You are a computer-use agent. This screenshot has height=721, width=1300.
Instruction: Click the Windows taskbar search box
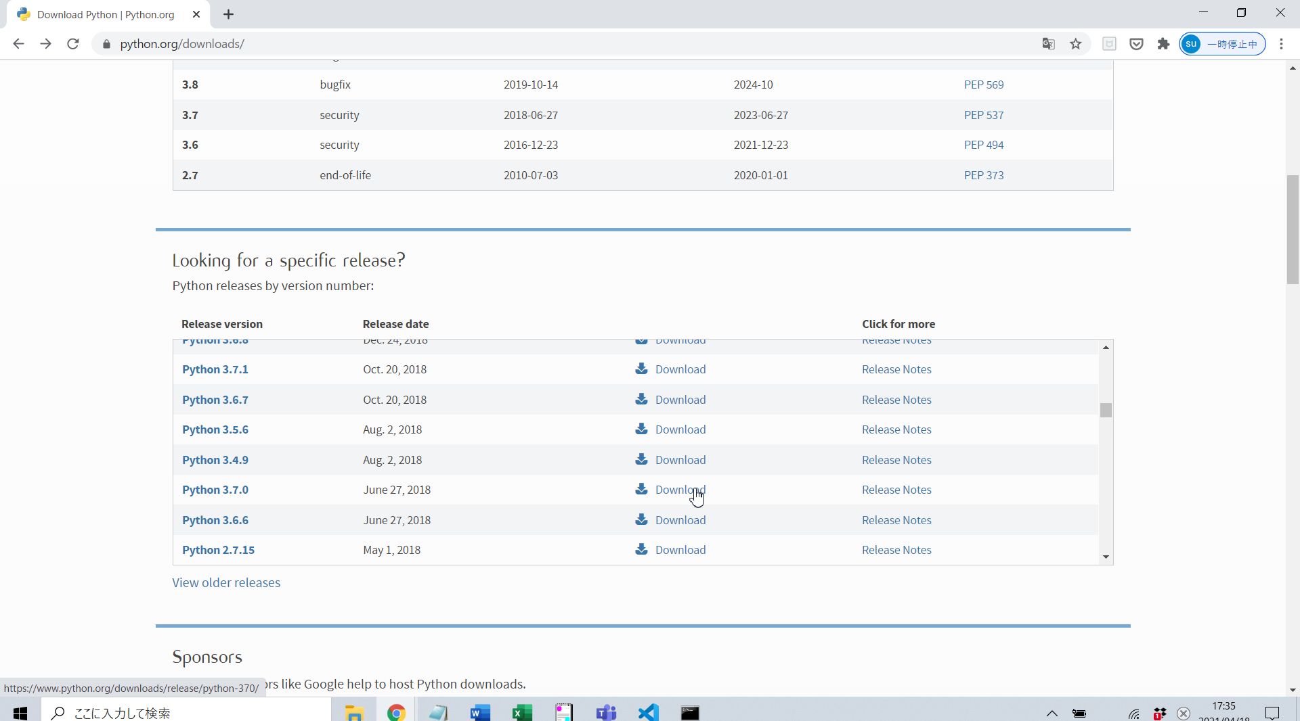(x=186, y=712)
